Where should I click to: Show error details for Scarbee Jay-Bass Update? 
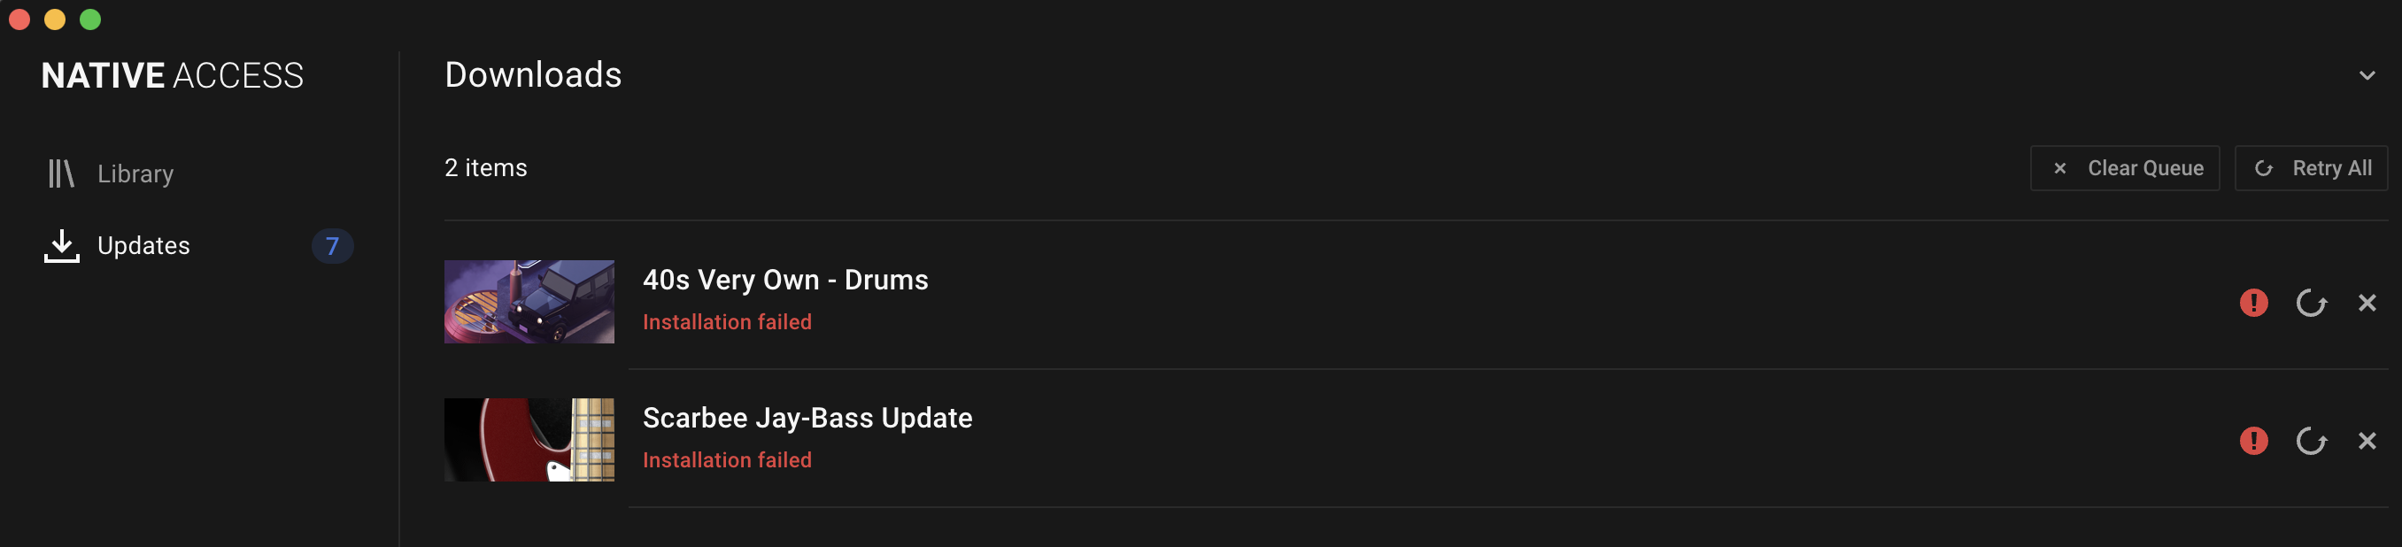tap(2252, 441)
